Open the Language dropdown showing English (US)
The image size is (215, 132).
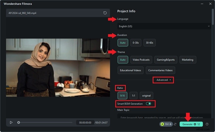[164, 26]
